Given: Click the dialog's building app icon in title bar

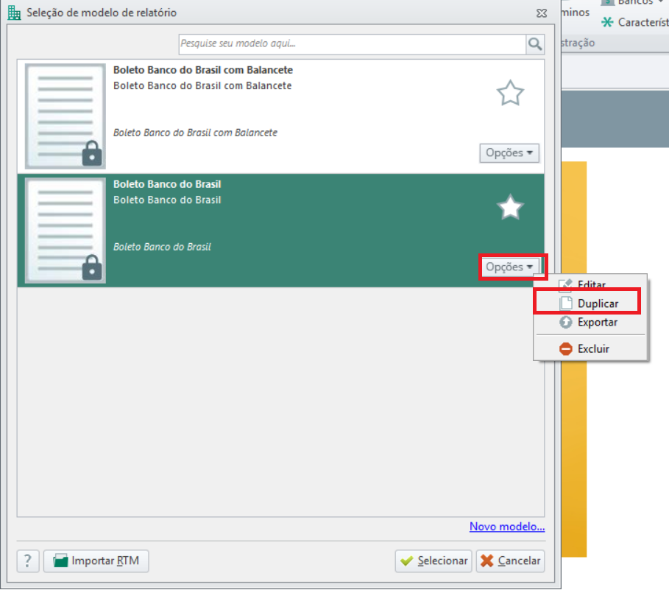Looking at the screenshot, I should (x=14, y=13).
